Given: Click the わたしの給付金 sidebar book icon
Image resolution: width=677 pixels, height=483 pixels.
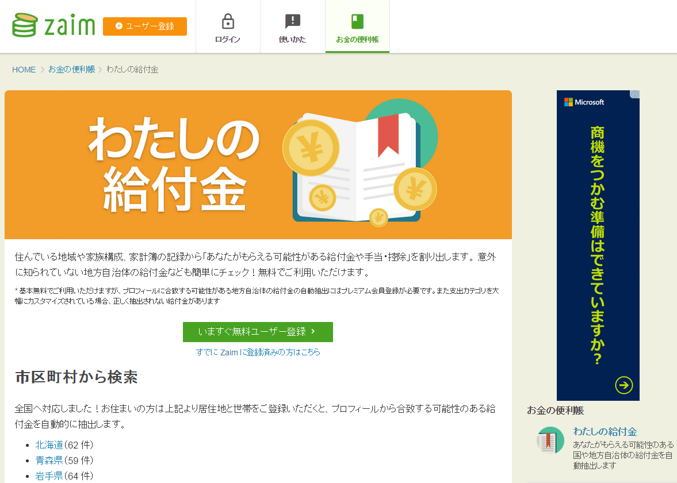Looking at the screenshot, I should point(550,440).
